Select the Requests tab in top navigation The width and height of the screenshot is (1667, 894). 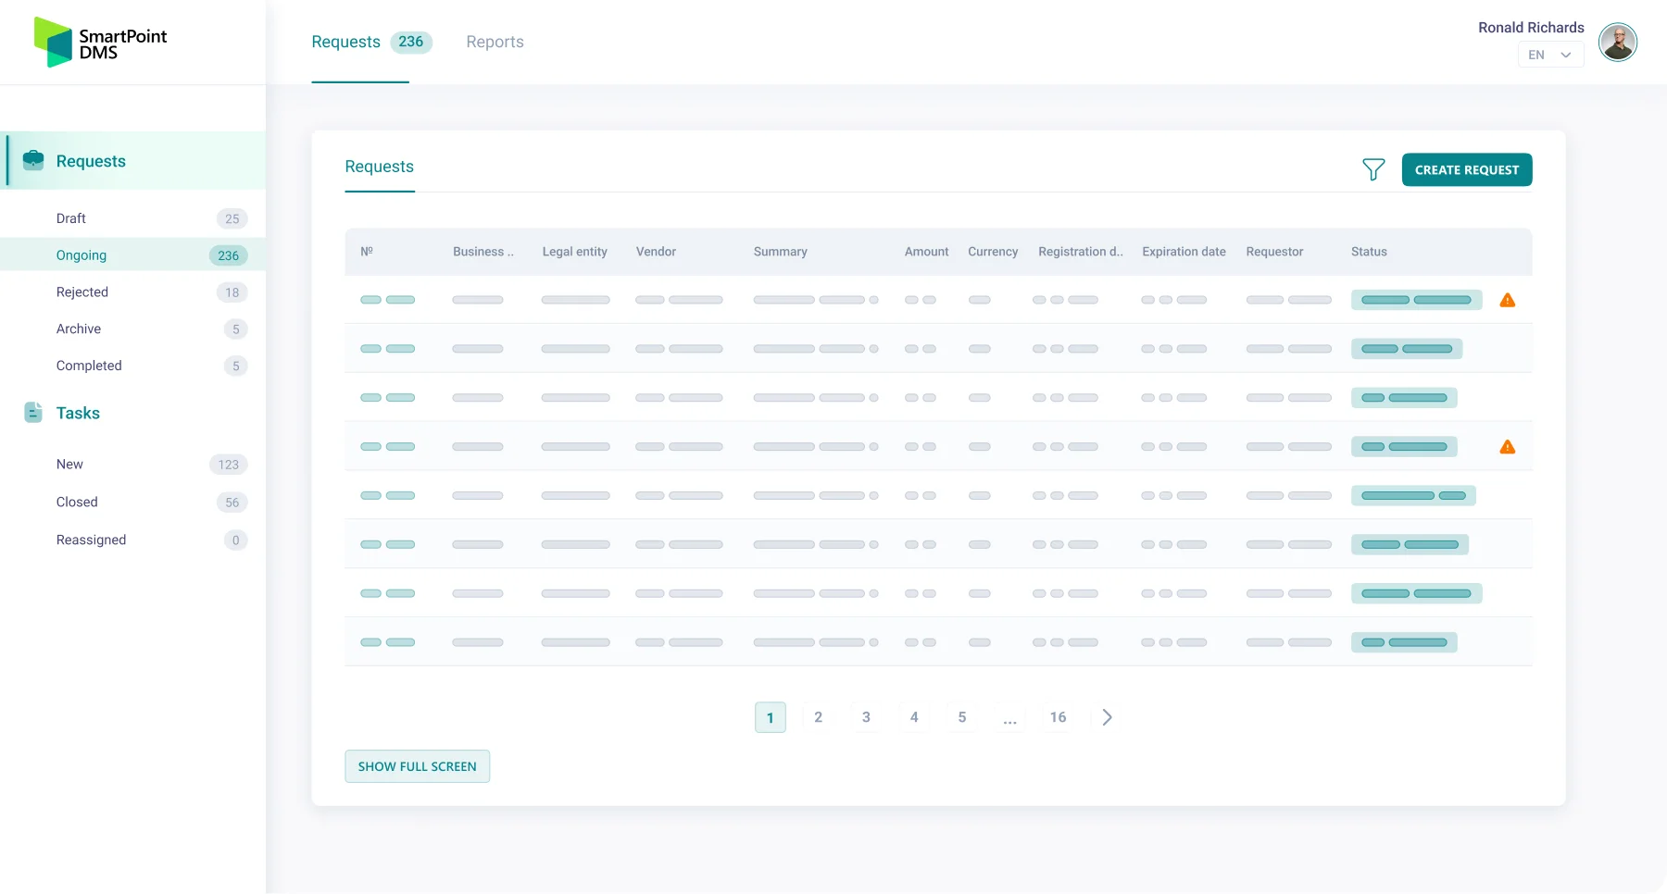[346, 42]
